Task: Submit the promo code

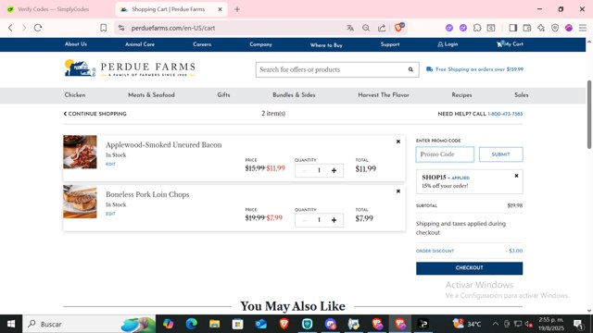Action: 500,154
